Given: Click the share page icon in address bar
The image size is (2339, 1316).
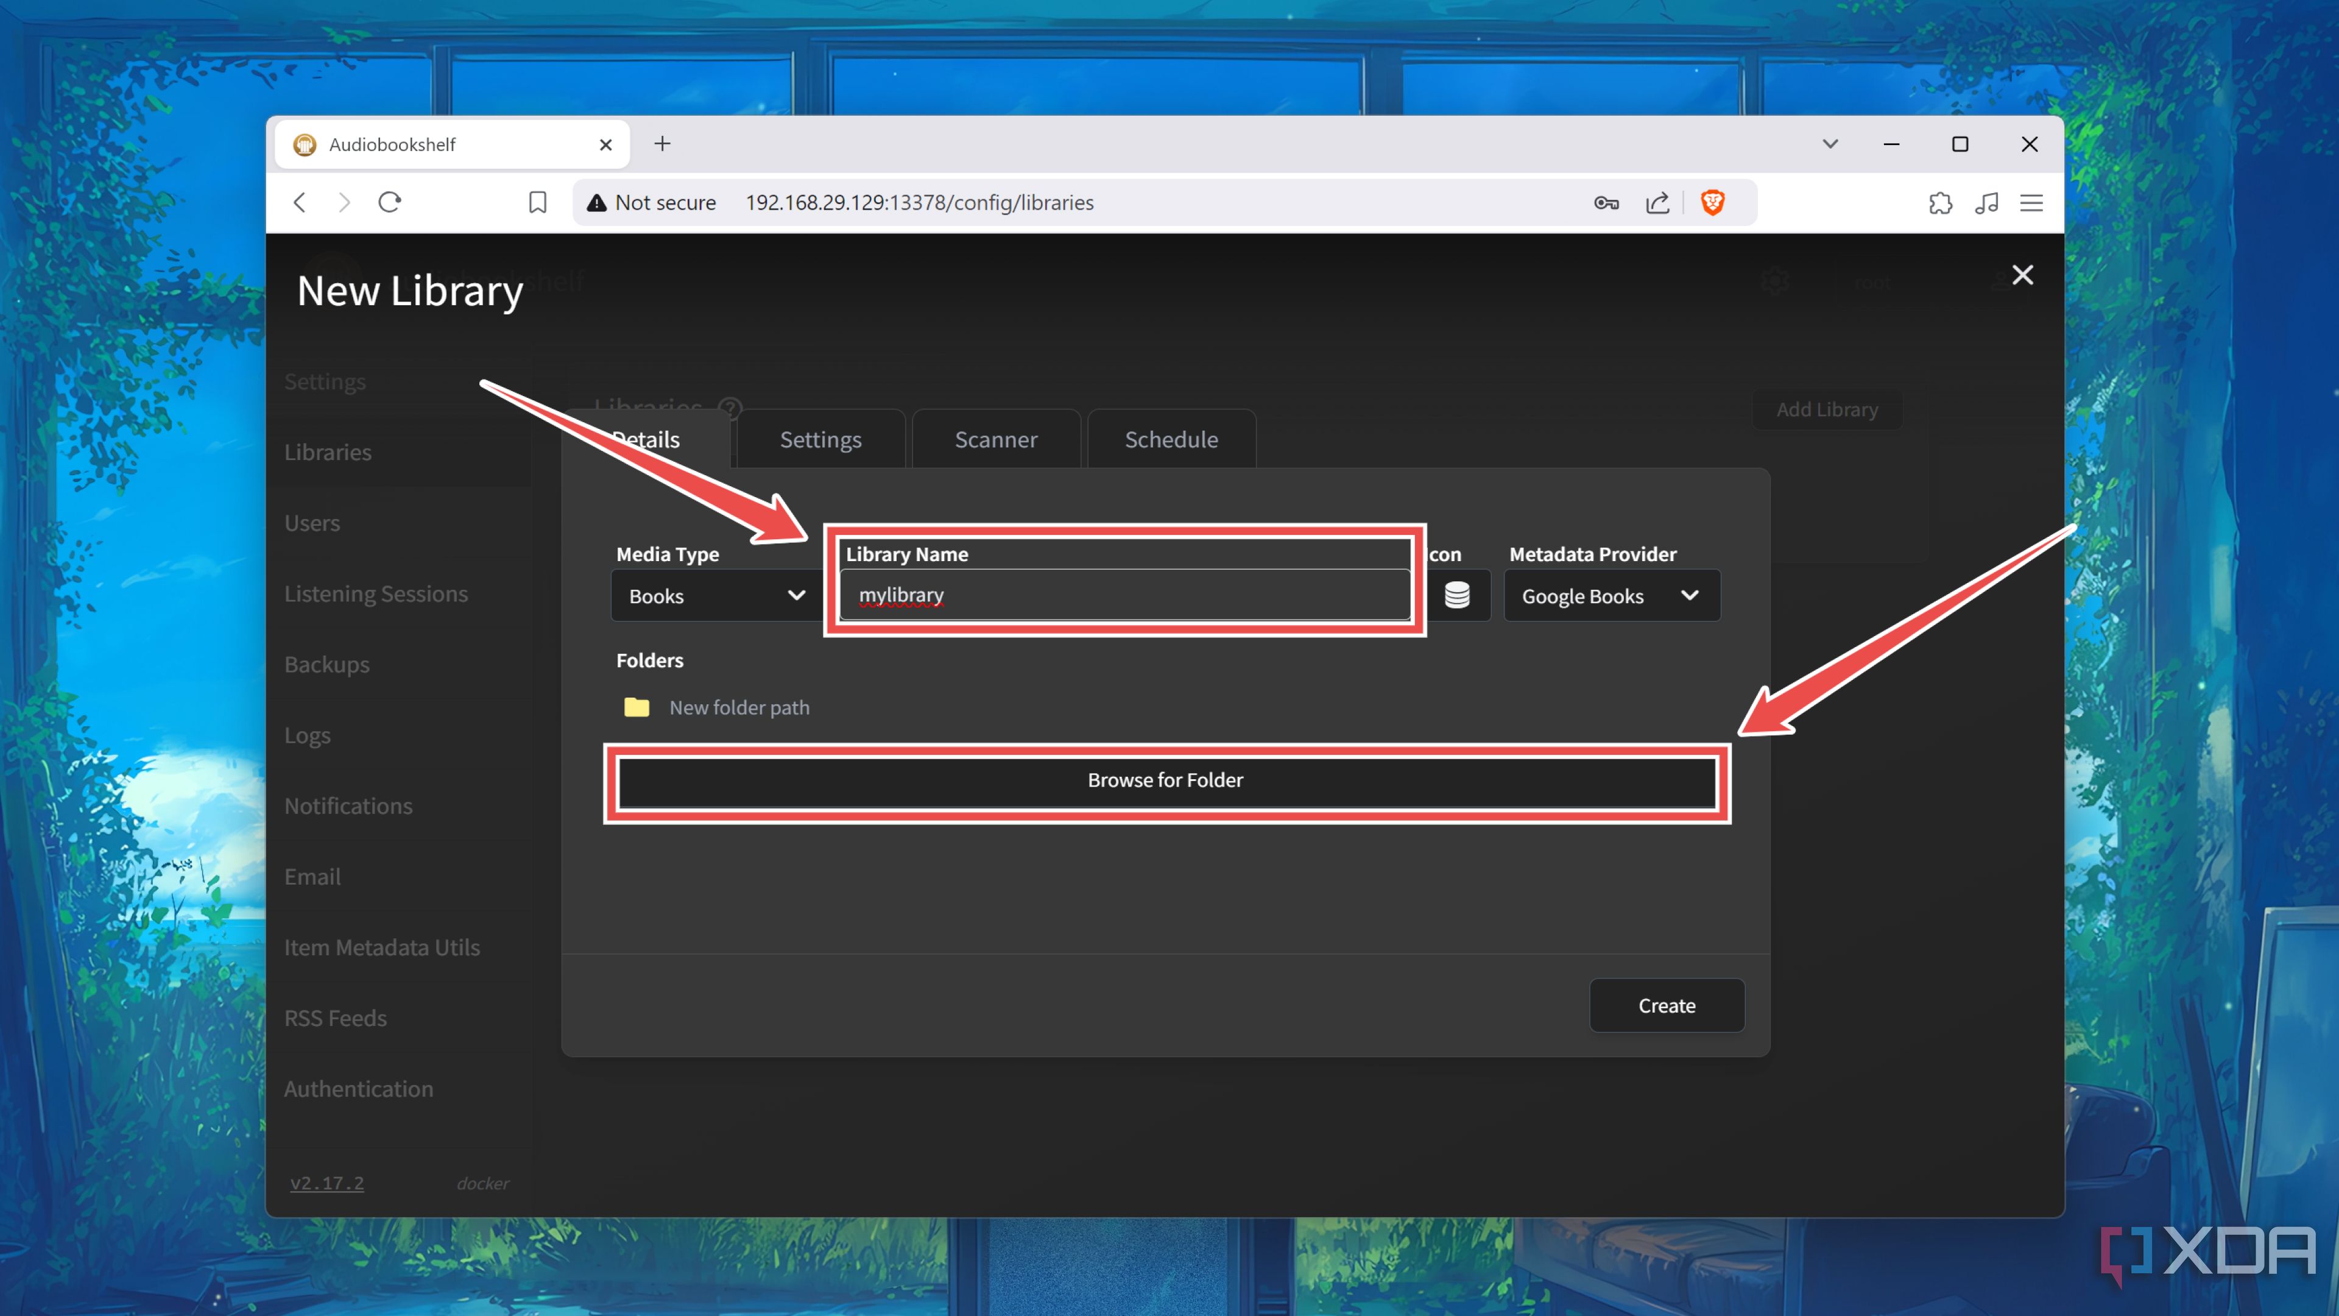Looking at the screenshot, I should point(1658,202).
